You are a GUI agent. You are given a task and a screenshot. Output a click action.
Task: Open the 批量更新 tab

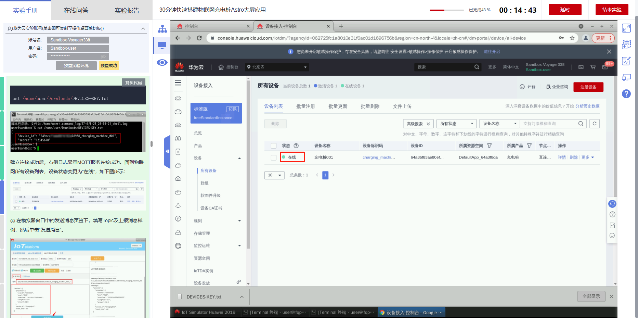(x=338, y=106)
